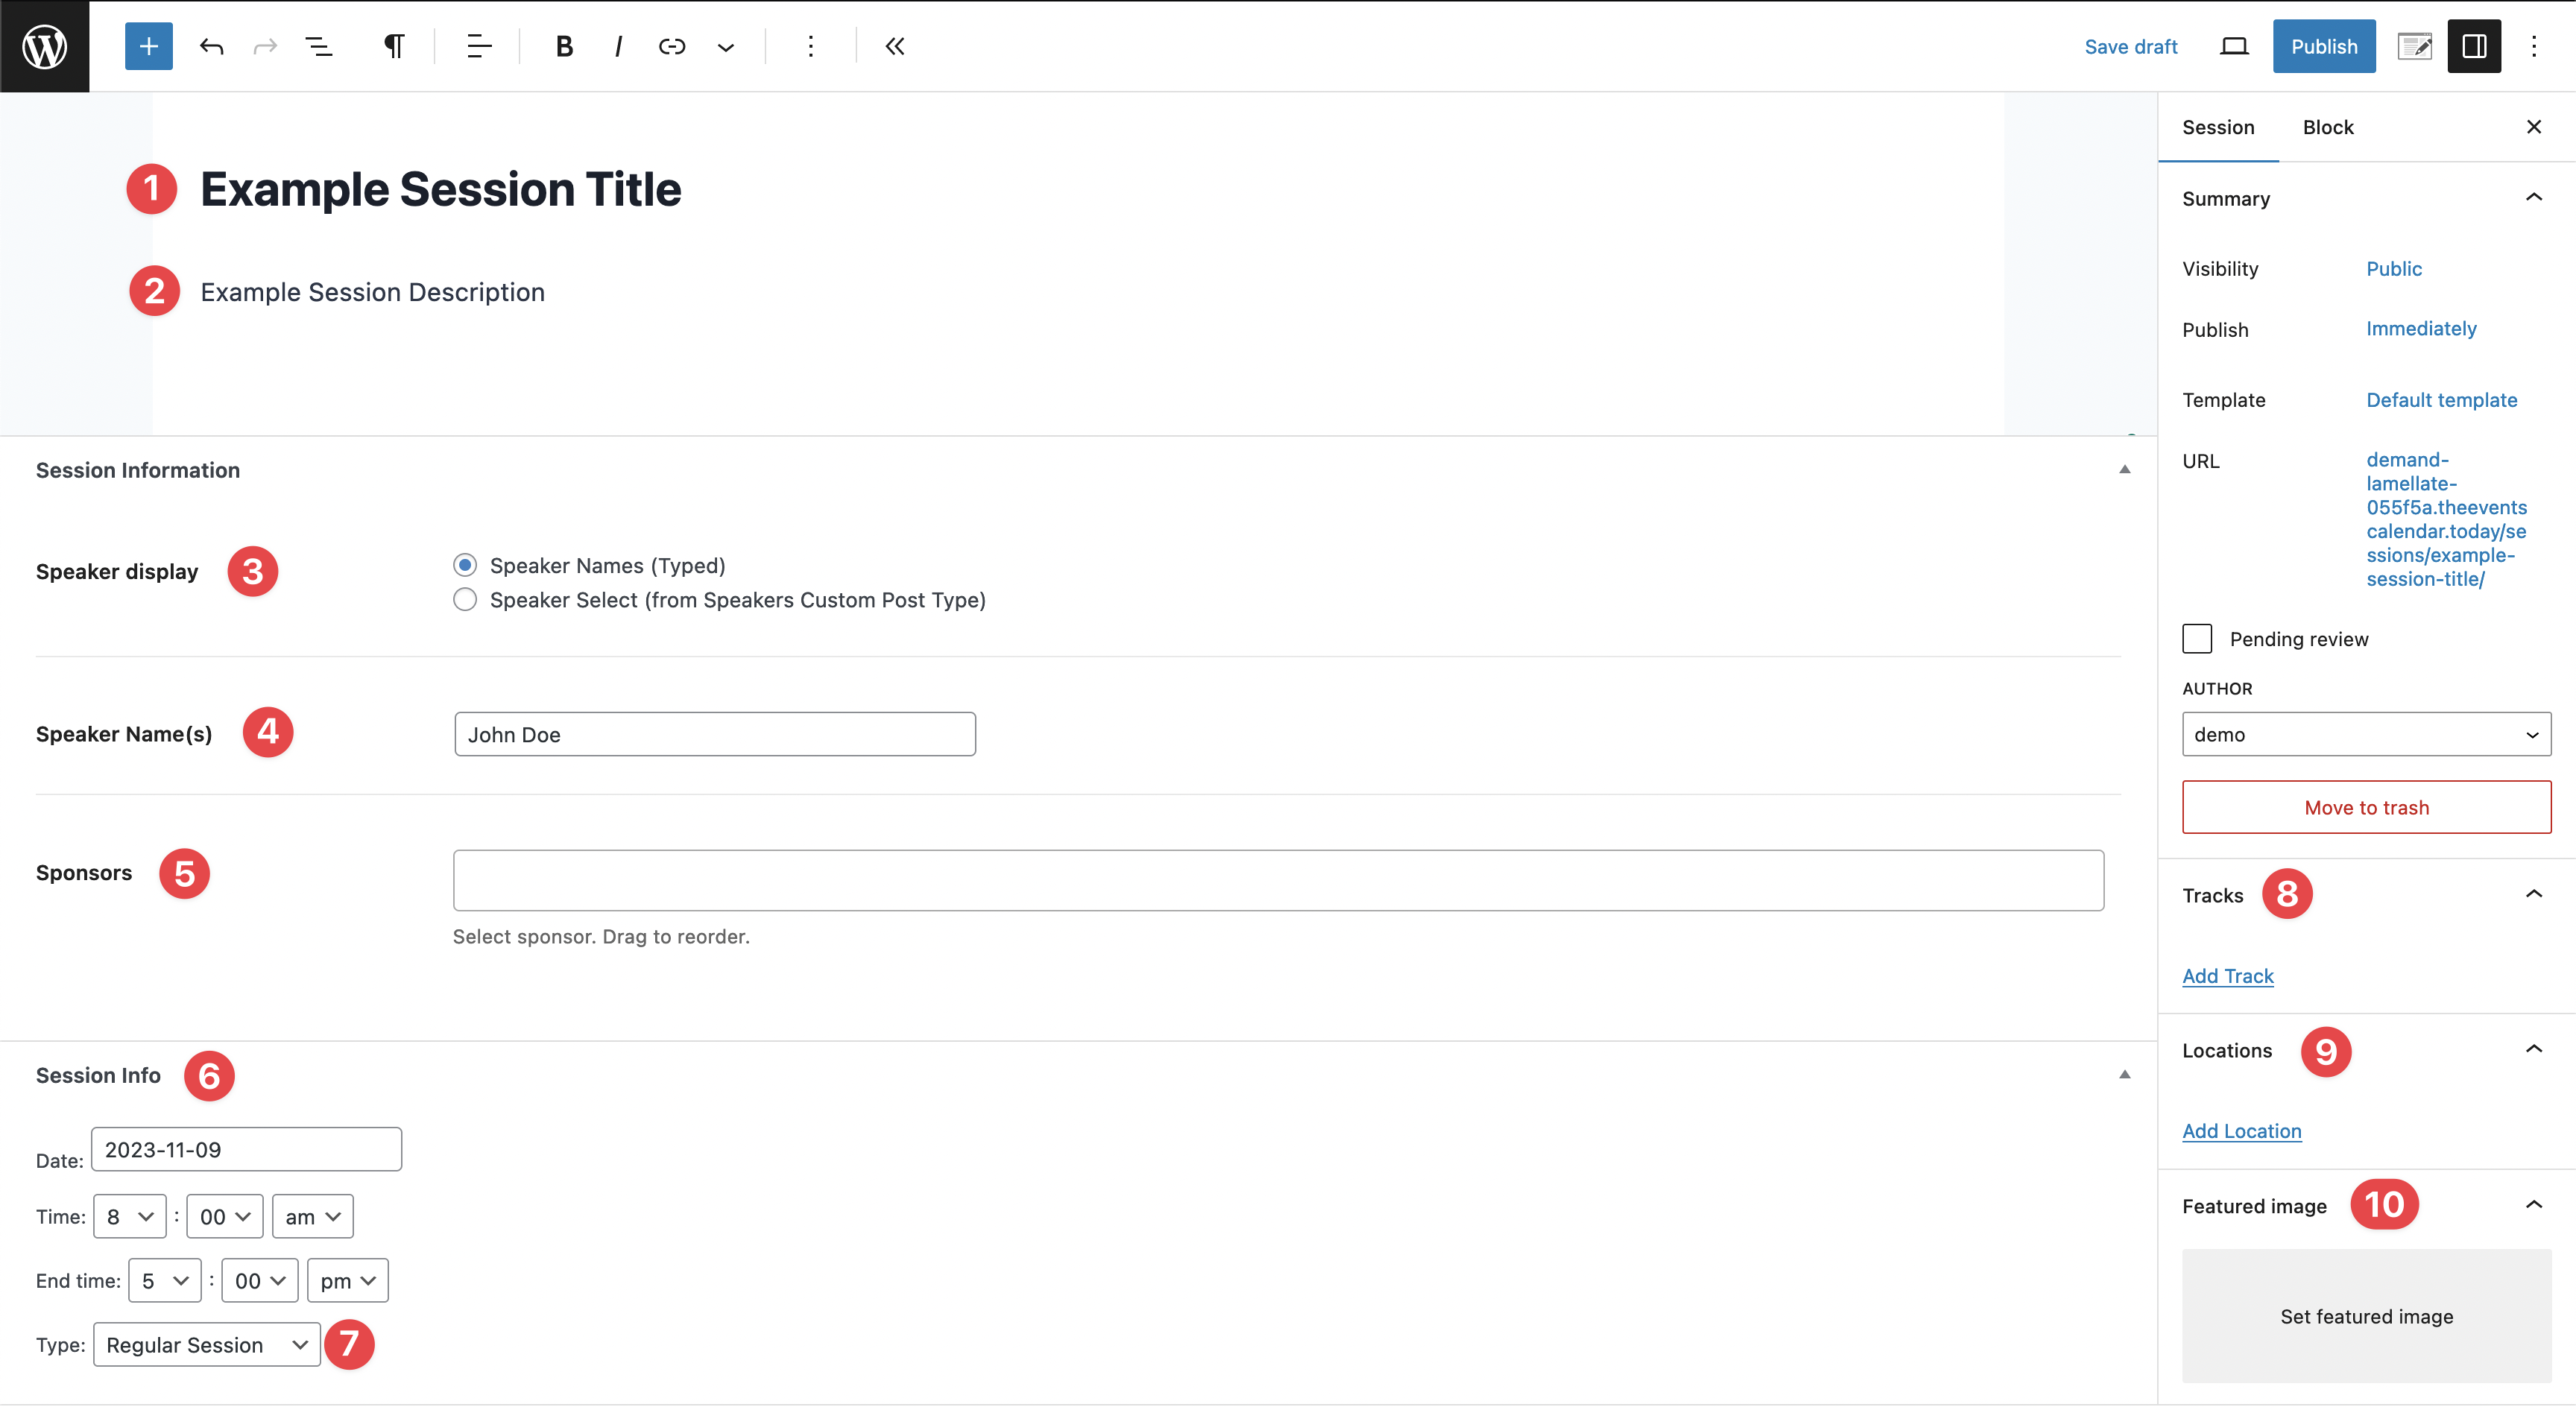Switch to the Block tab
This screenshot has width=2576, height=1407.
coord(2328,127)
